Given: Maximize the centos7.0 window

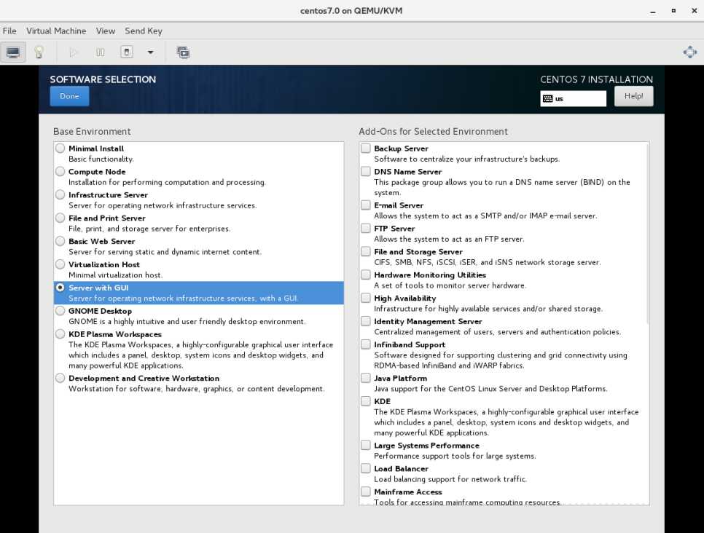Looking at the screenshot, I should point(673,11).
